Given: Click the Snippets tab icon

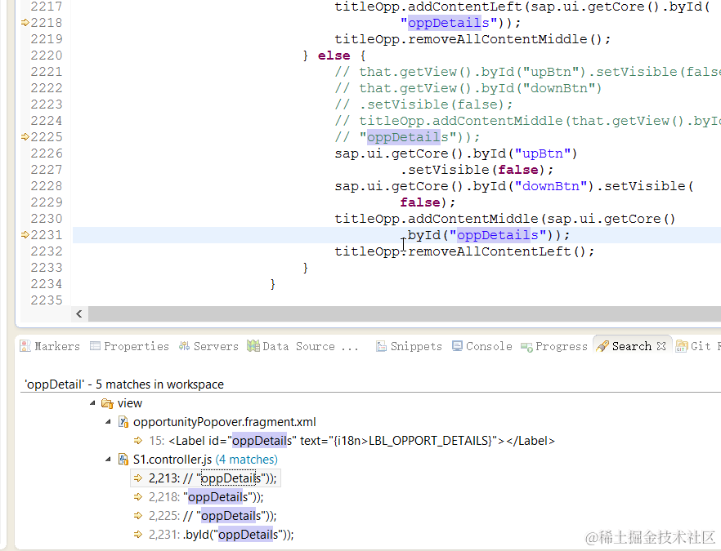Looking at the screenshot, I should pyautogui.click(x=381, y=346).
